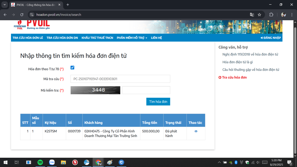Click total amount 500.000,00 cell
297x167 pixels.
pyautogui.click(x=152, y=133)
